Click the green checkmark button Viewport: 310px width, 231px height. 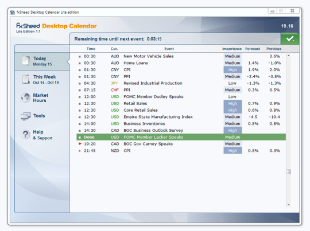[290, 39]
